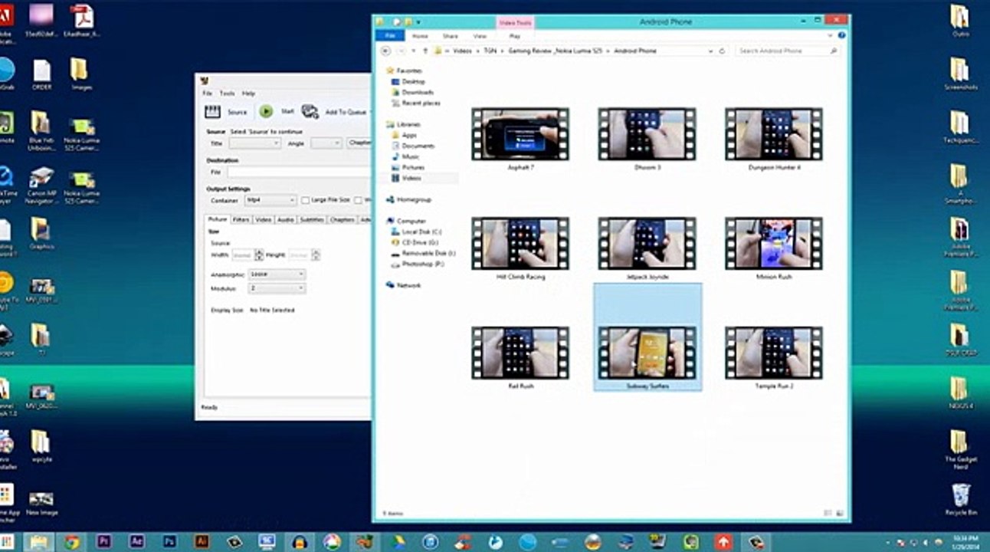990x552 pixels.
Task: Click the File Explorer icon in taskbar
Action: 39,542
